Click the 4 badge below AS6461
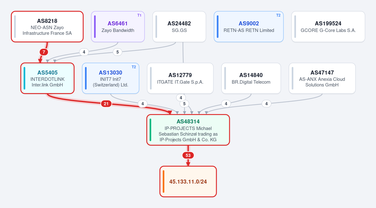This screenshot has height=208, width=376. [84, 52]
